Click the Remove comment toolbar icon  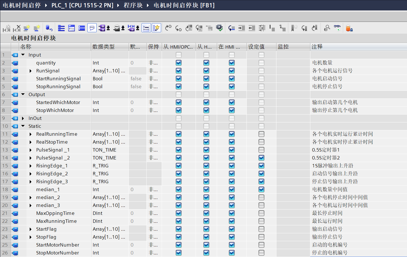coord(282,28)
